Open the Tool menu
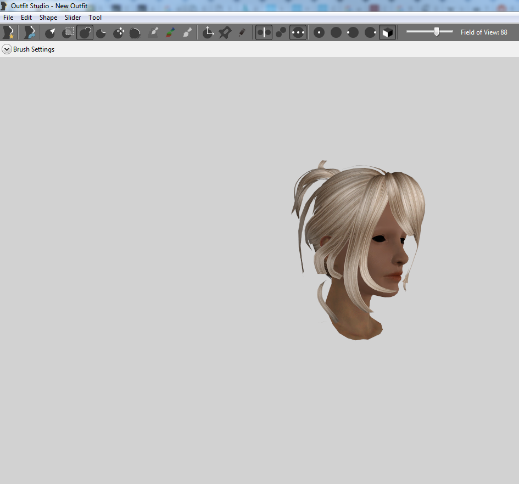 pyautogui.click(x=95, y=18)
